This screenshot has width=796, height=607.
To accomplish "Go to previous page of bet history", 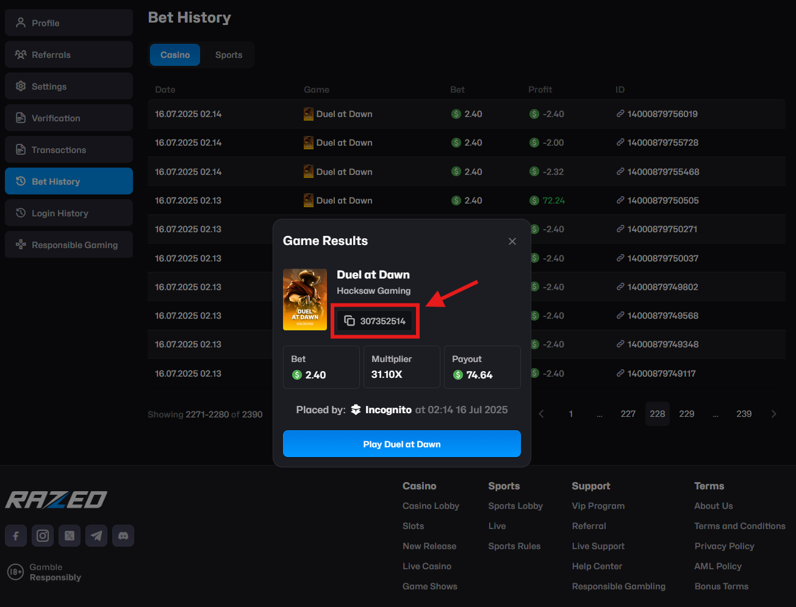I will (x=541, y=414).
